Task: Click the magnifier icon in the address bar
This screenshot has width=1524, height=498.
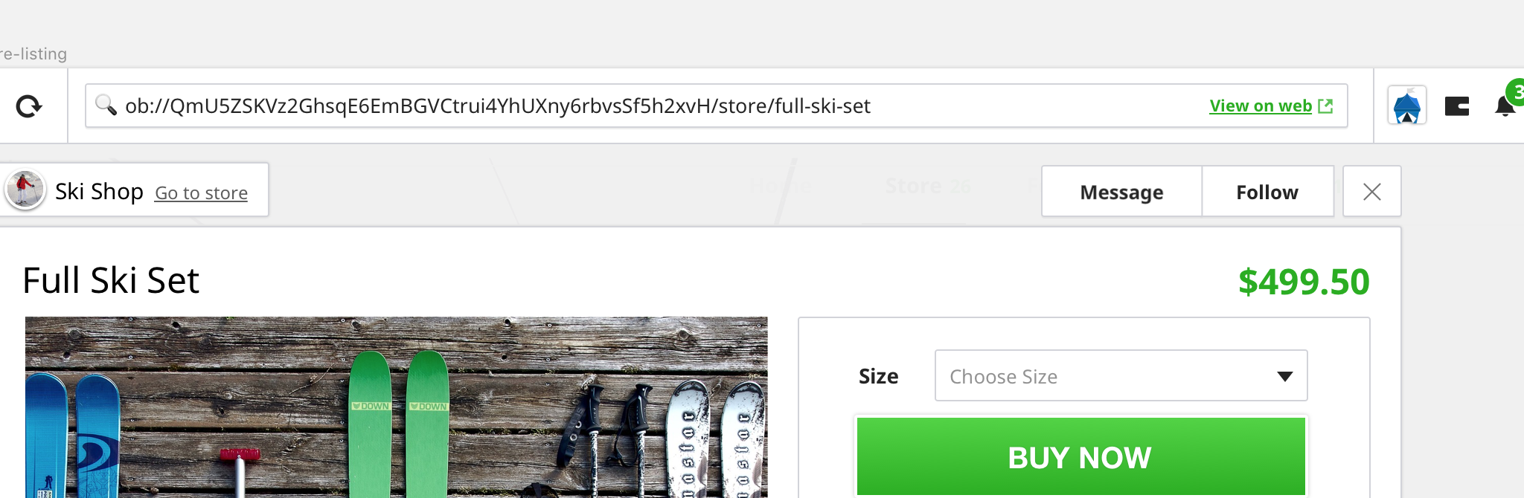Action: click(x=106, y=106)
